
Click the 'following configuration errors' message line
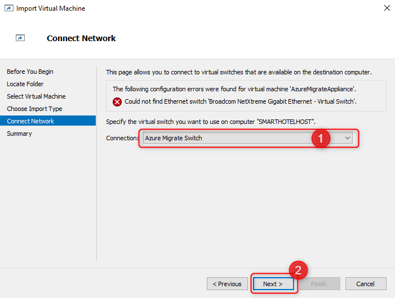click(x=234, y=89)
